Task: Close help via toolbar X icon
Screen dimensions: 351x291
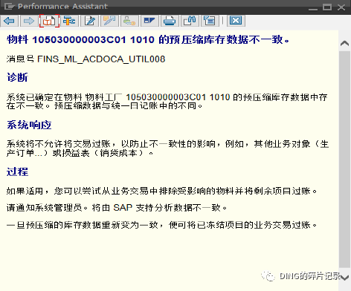Action: click(x=236, y=21)
